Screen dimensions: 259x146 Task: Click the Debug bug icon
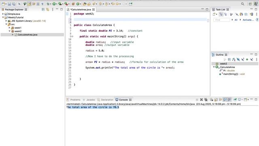tap(48, 4)
